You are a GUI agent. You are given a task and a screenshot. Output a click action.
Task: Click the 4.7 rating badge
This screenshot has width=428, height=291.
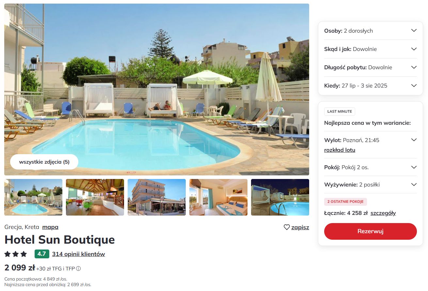42,254
